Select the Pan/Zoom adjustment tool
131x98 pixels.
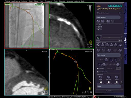(108, 77)
